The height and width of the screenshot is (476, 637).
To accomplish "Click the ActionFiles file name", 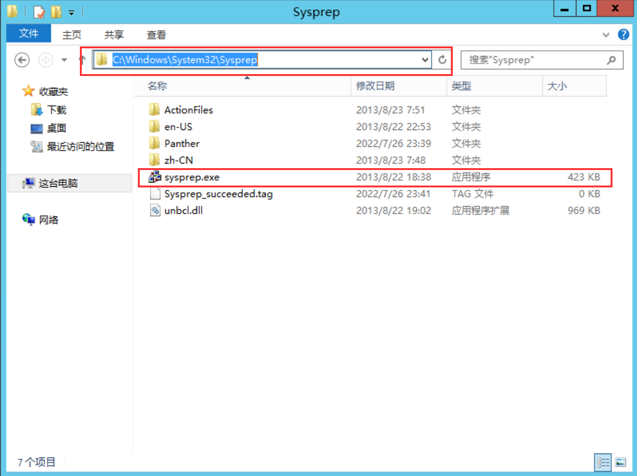I will [189, 109].
